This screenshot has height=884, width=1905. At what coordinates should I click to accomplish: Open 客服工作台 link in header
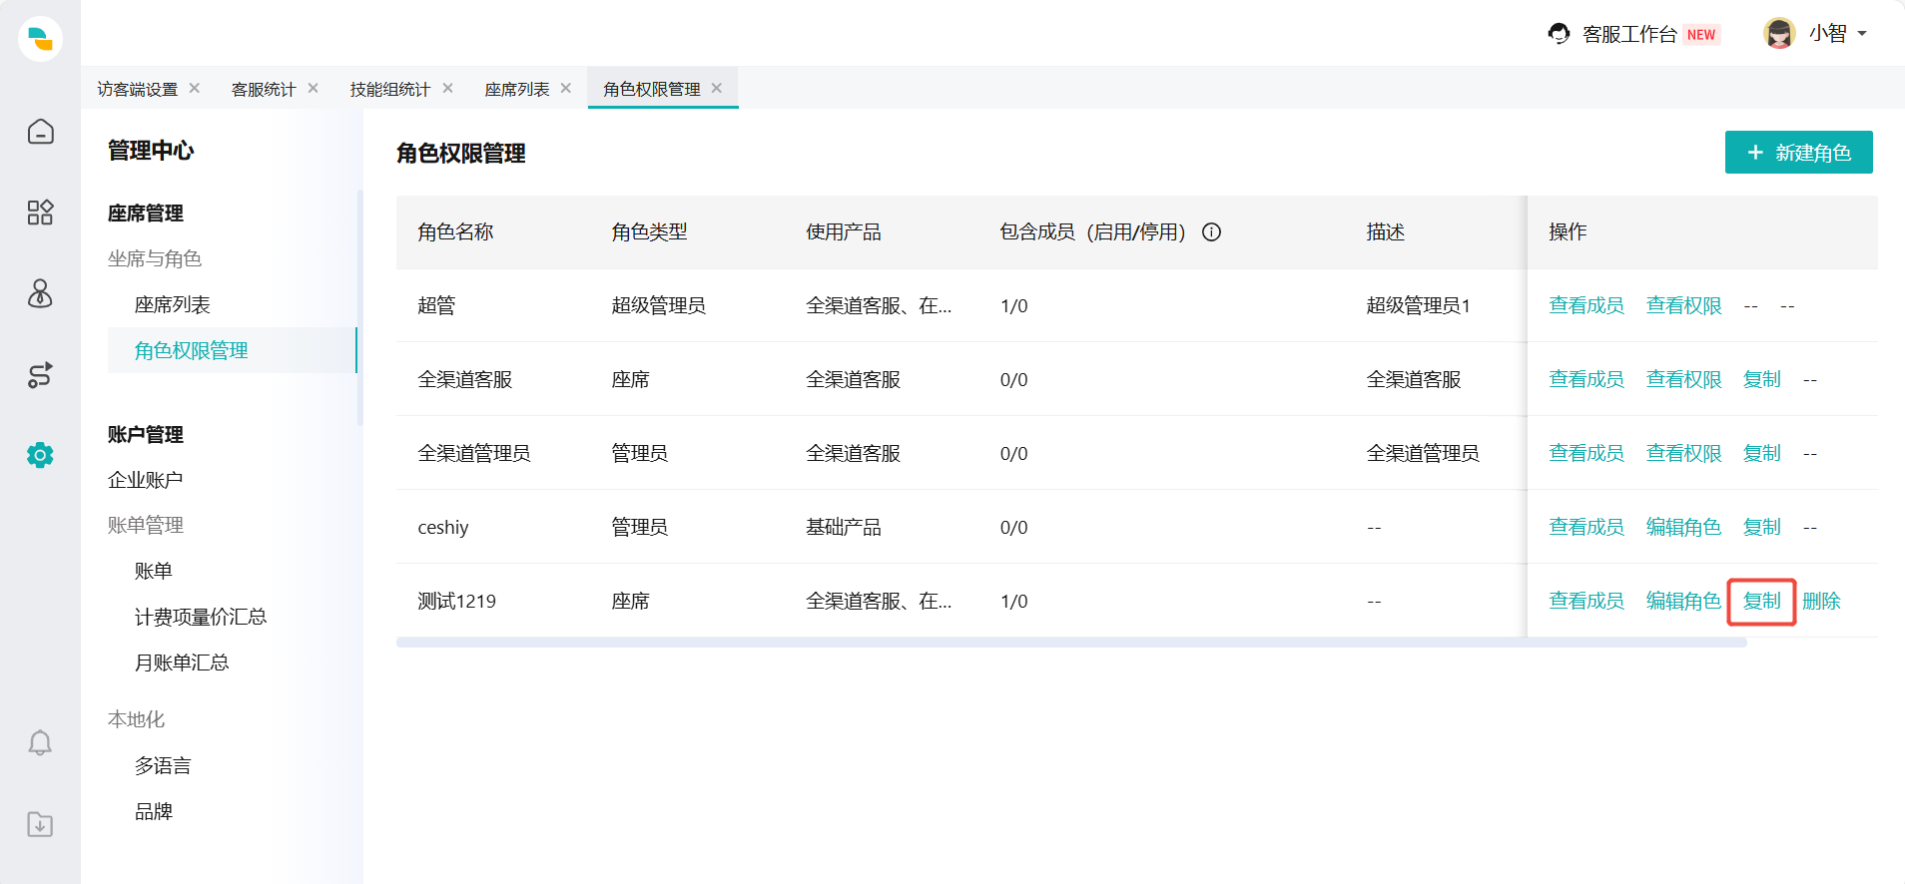click(x=1629, y=34)
